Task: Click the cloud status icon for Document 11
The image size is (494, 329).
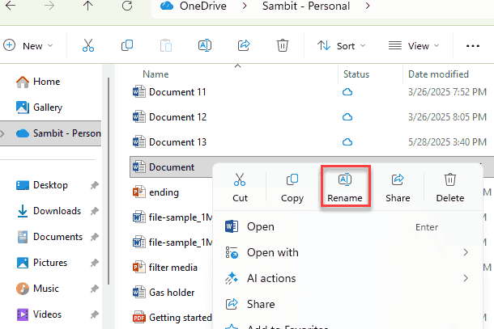Action: coord(347,92)
